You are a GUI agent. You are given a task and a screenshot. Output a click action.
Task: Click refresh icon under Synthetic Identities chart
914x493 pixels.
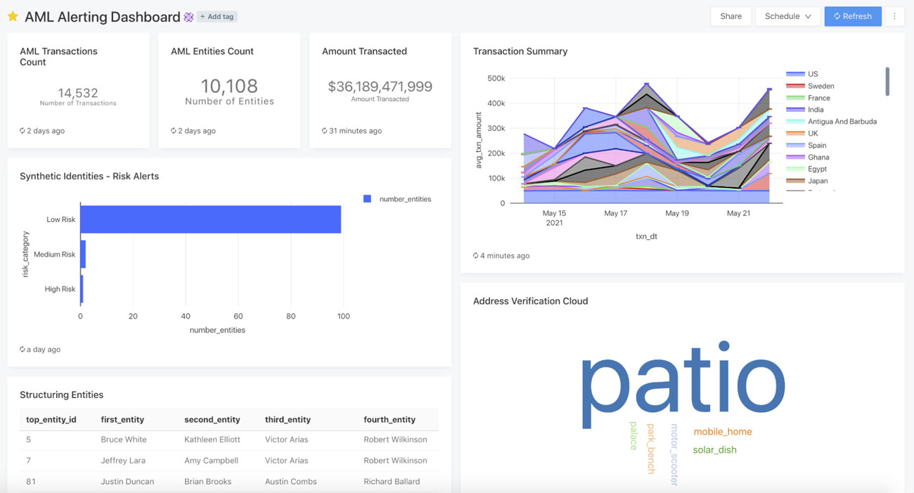[x=22, y=350]
